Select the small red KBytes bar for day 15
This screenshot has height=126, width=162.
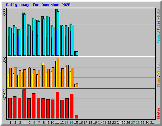point(76,117)
